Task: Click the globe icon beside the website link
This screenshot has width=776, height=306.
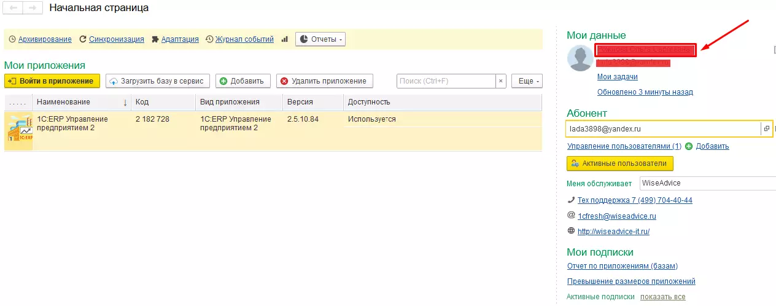Action: coord(572,231)
